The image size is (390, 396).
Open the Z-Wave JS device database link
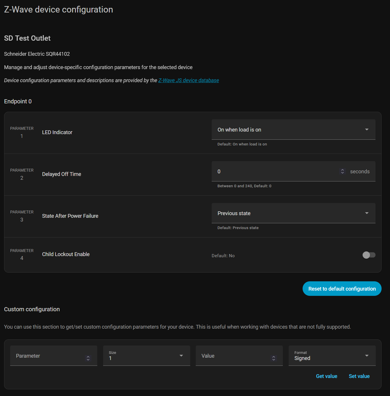(x=188, y=80)
